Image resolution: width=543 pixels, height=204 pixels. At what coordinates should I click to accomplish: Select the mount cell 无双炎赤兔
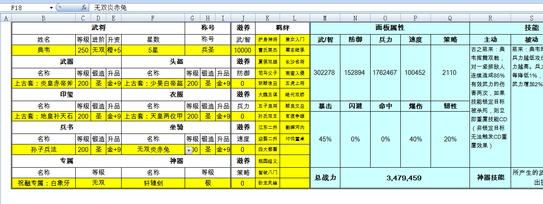[x=153, y=150]
